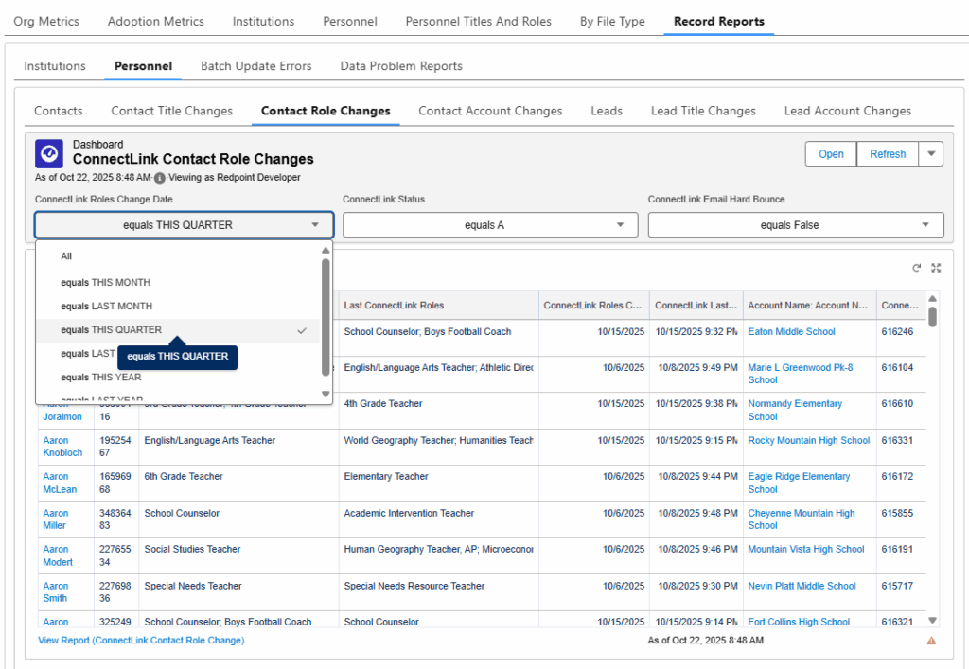Viewport: 969px width, 669px height.
Task: Click the filter list scrollbar down arrow
Action: (x=326, y=392)
